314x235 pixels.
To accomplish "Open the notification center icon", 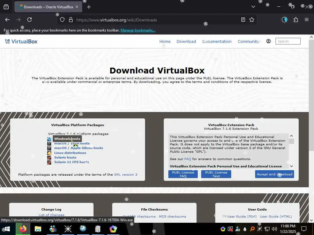I will [304, 229].
